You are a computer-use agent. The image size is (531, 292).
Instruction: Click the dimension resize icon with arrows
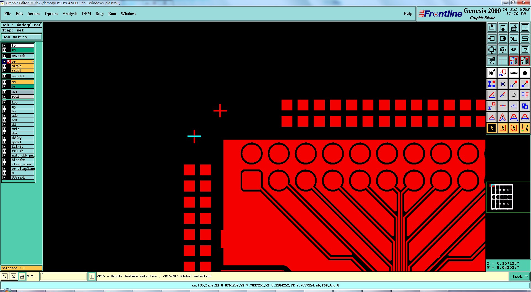(x=514, y=106)
